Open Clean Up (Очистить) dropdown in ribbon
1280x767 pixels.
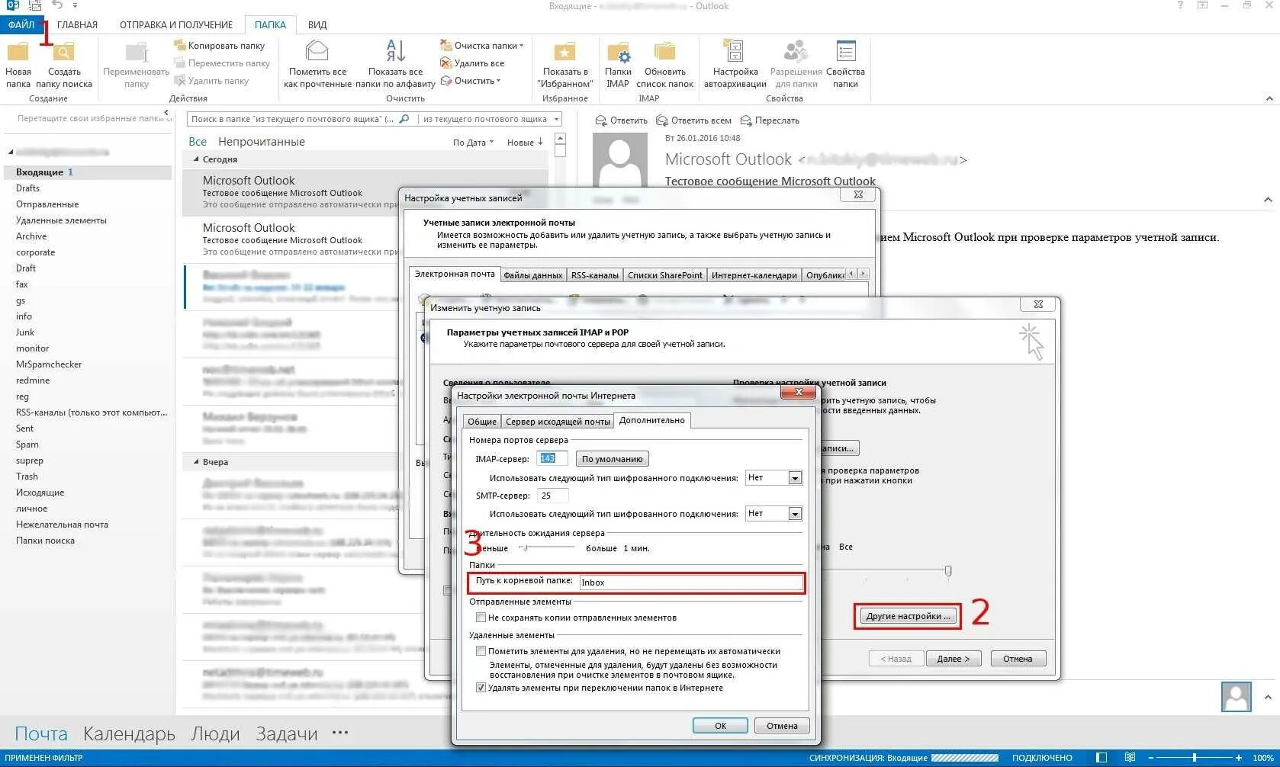point(471,81)
